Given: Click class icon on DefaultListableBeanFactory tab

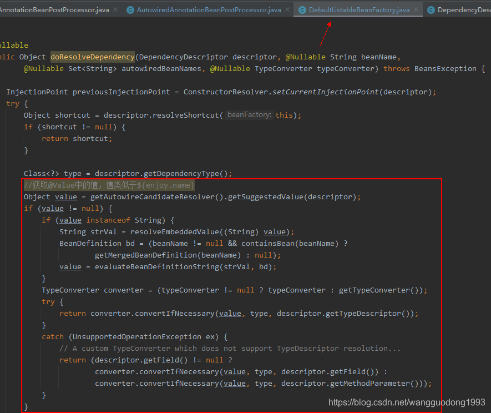Looking at the screenshot, I should pos(302,10).
